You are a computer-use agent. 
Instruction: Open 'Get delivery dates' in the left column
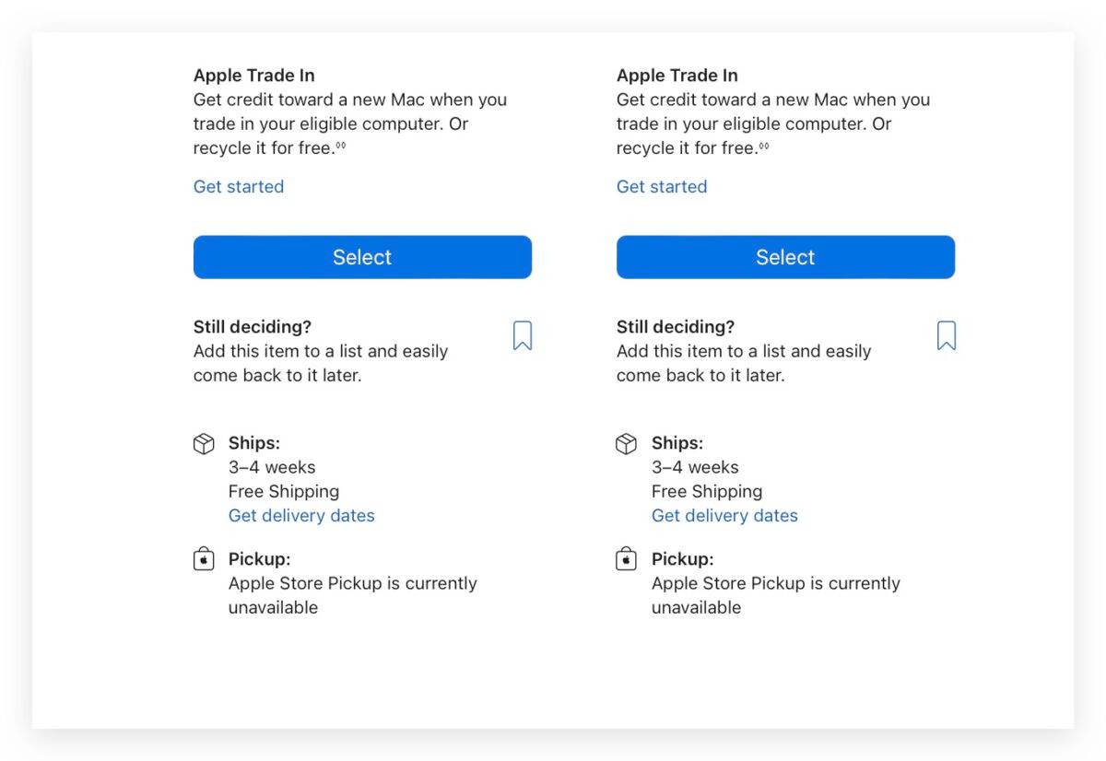(x=301, y=516)
